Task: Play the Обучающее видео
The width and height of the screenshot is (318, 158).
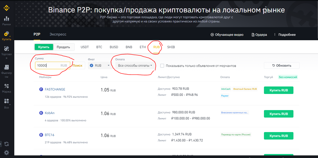Action: click(x=227, y=35)
